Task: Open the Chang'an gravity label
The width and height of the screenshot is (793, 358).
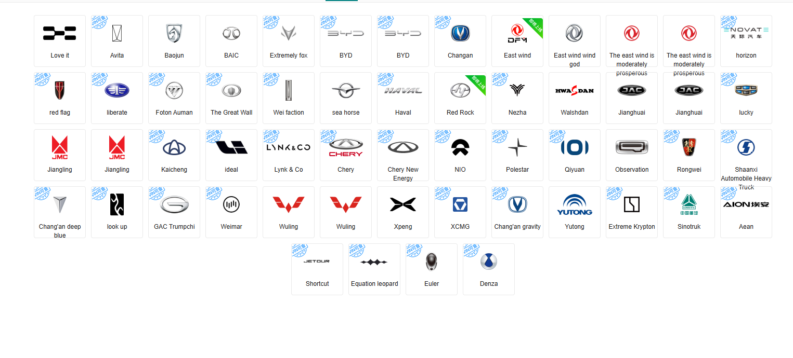Action: pos(517,227)
